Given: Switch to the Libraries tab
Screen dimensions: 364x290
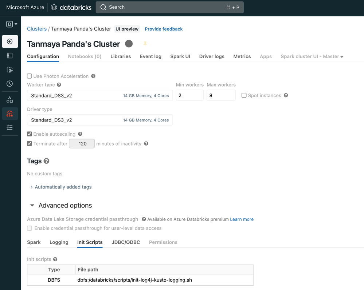Looking at the screenshot, I should pos(121,56).
